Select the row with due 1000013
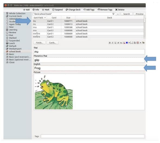The height and width of the screenshot is (143, 160). pyautogui.click(x=88, y=24)
